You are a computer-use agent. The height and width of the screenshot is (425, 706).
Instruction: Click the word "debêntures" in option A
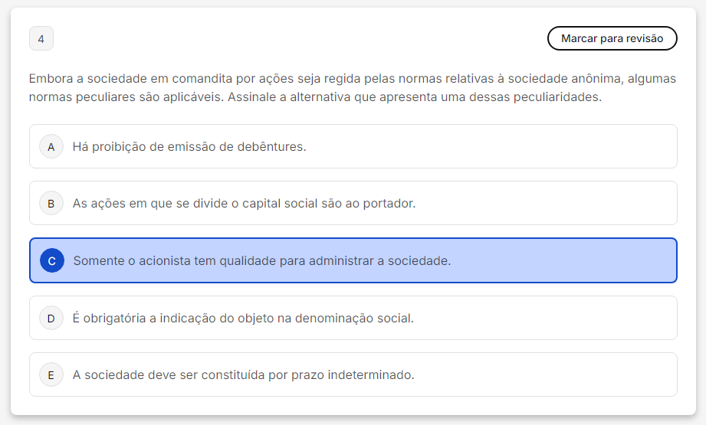coord(273,146)
